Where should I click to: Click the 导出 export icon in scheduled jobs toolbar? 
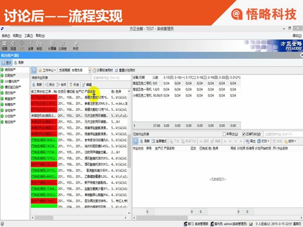tap(250, 141)
